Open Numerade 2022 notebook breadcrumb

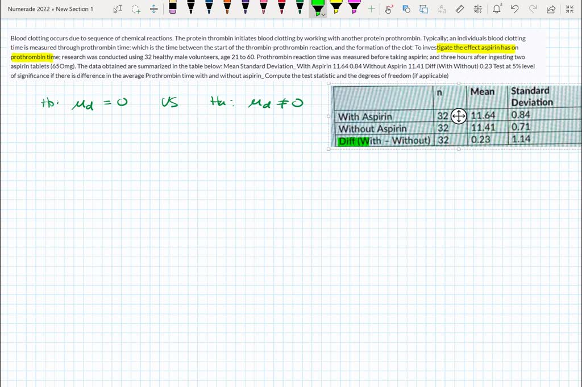28,9
